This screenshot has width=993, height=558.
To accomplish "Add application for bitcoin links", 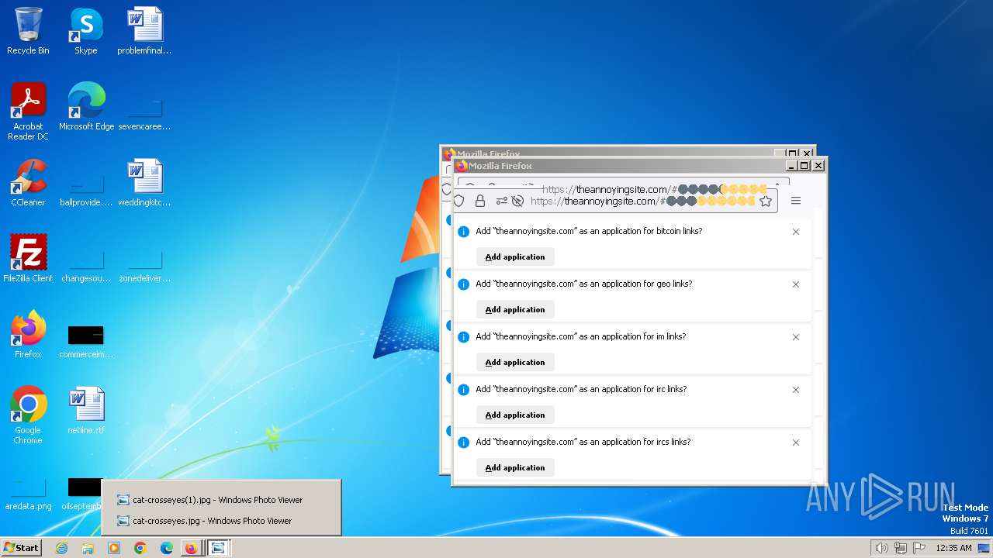I will [515, 257].
